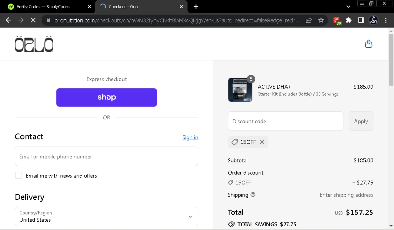Screen dimensions: 394x230
Task: Switch to the Verify Codes — SimplyCodes tab
Action: (43, 7)
